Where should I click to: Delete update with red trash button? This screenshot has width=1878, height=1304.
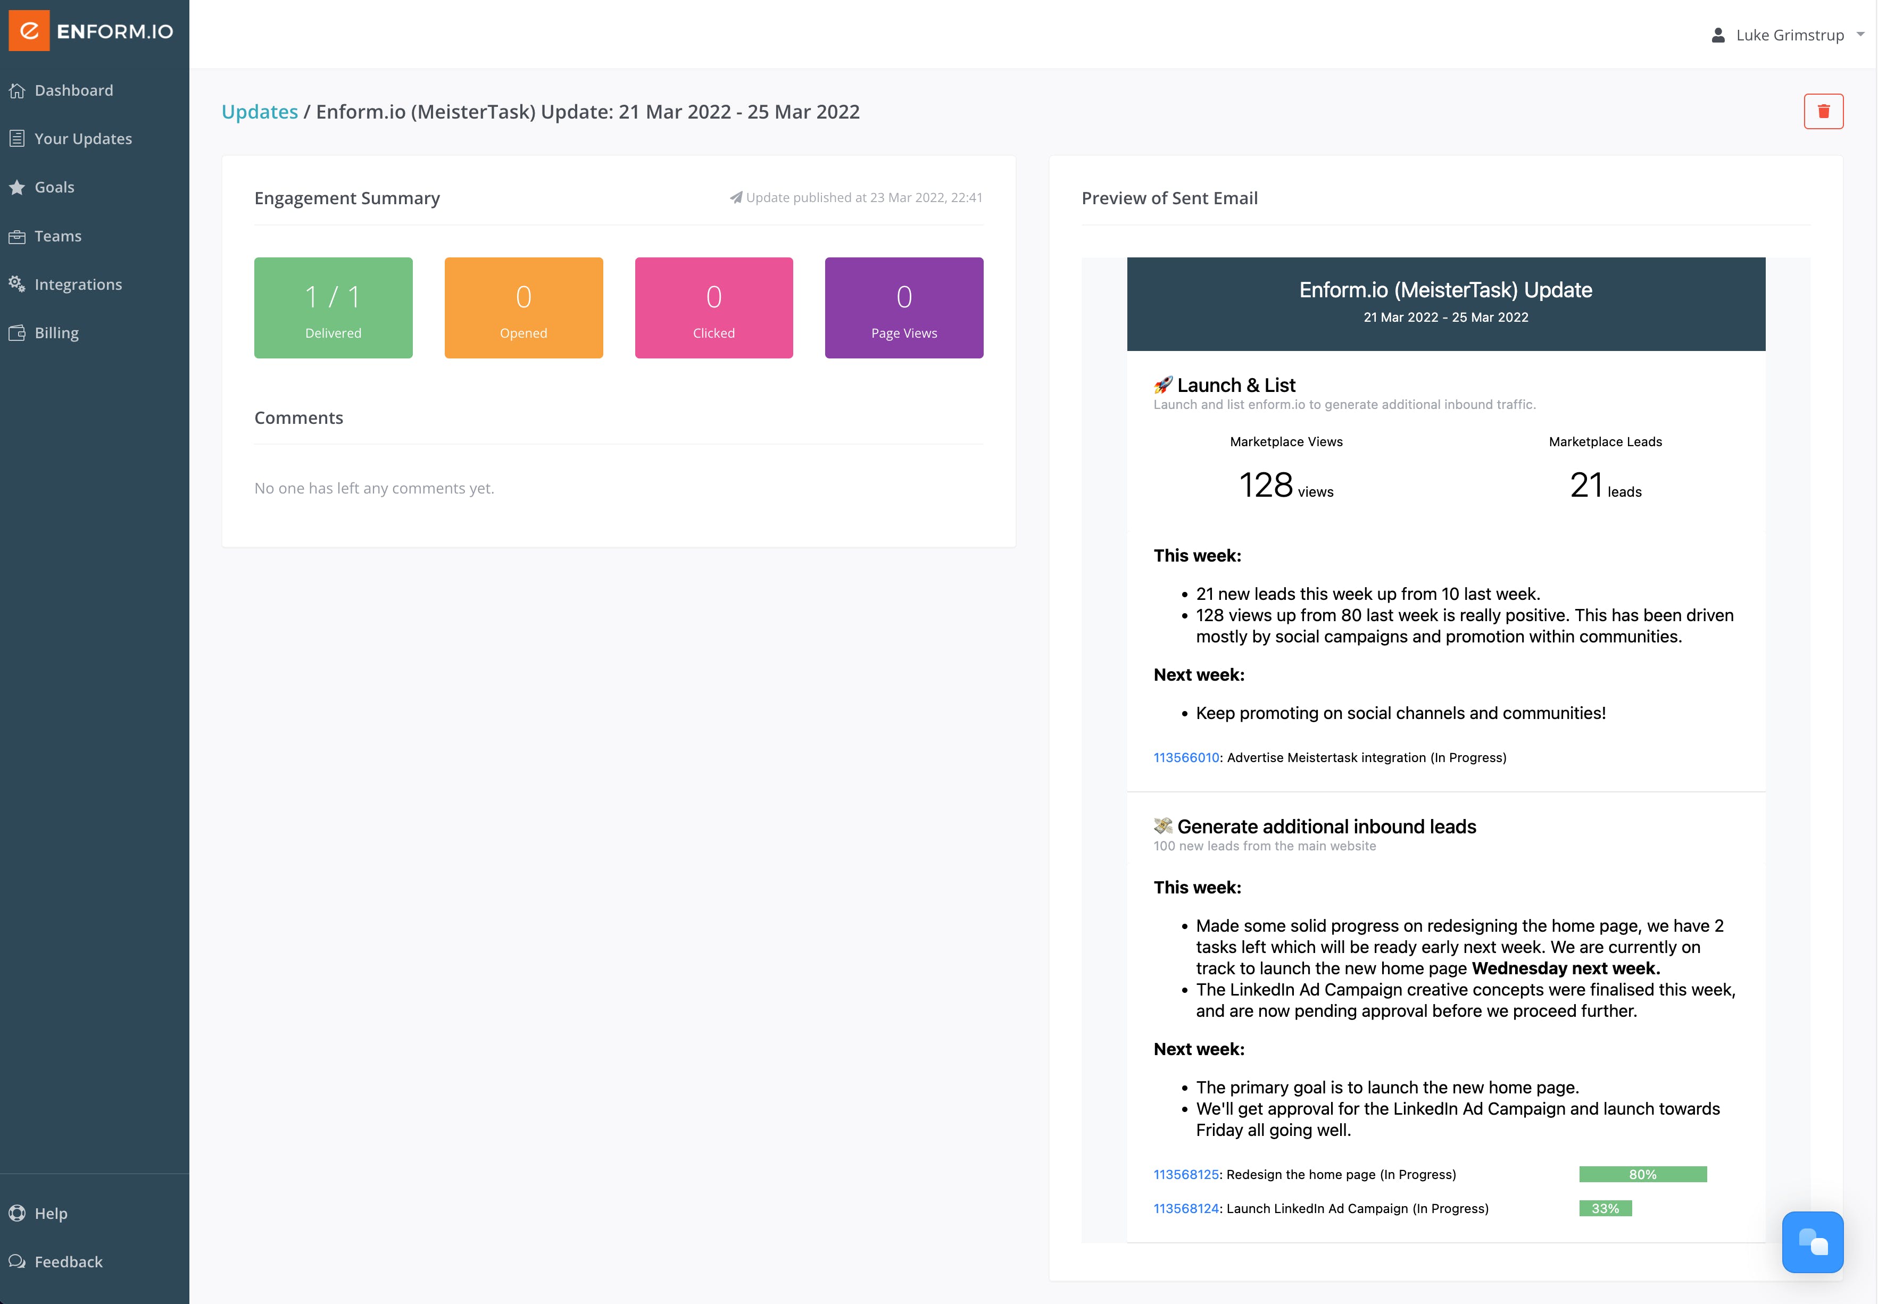coord(1823,112)
